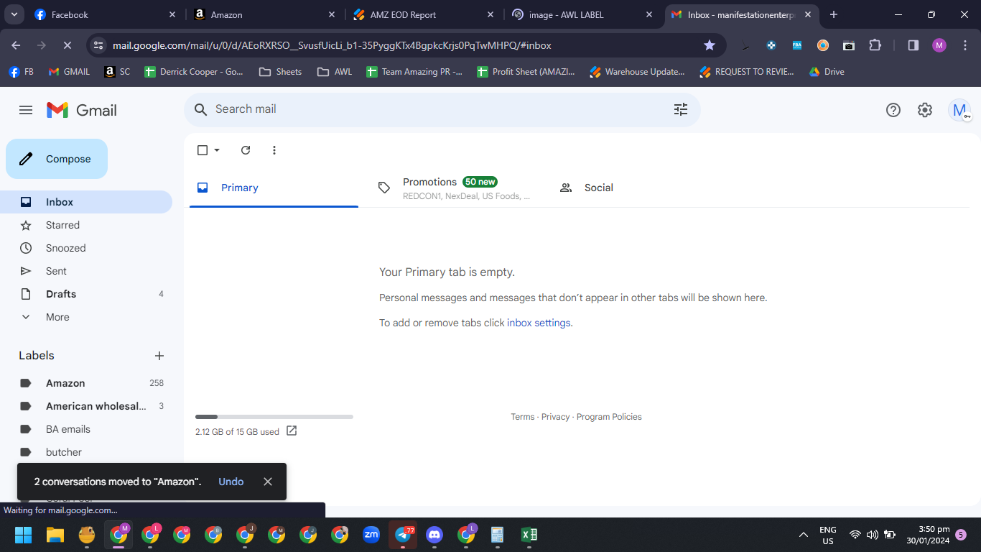Close the AMZ EOD Report tab

point(490,14)
